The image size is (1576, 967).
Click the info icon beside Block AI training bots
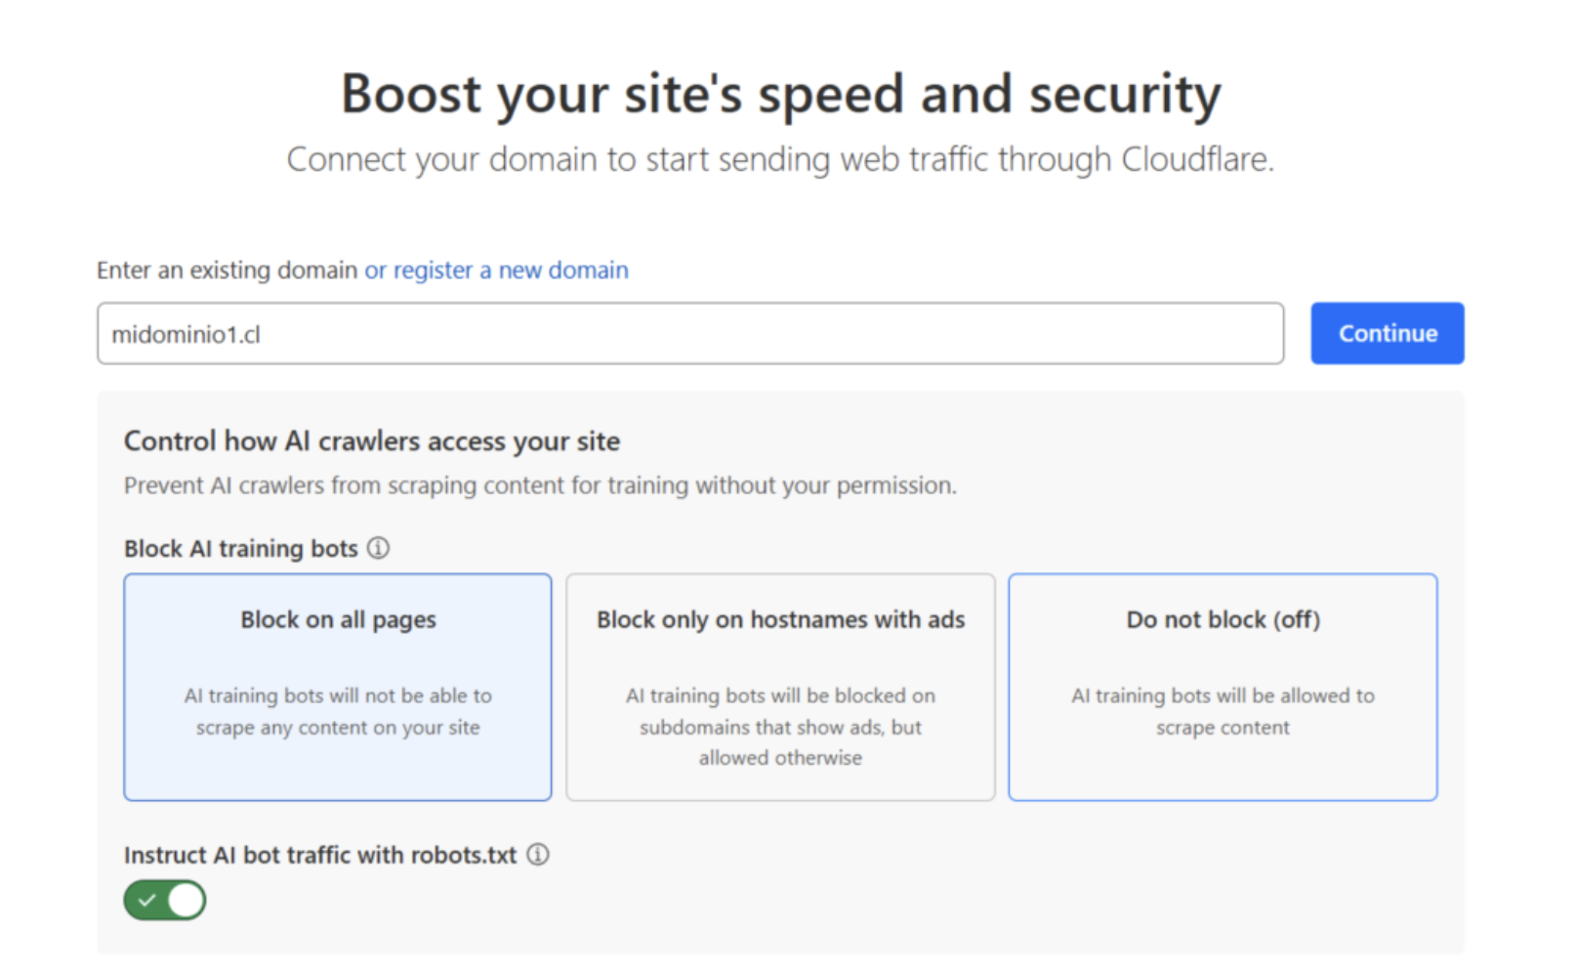click(x=378, y=548)
